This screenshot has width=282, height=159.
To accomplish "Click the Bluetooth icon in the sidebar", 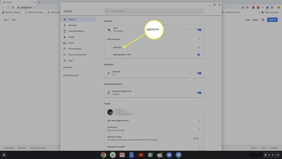I will (x=65, y=25).
